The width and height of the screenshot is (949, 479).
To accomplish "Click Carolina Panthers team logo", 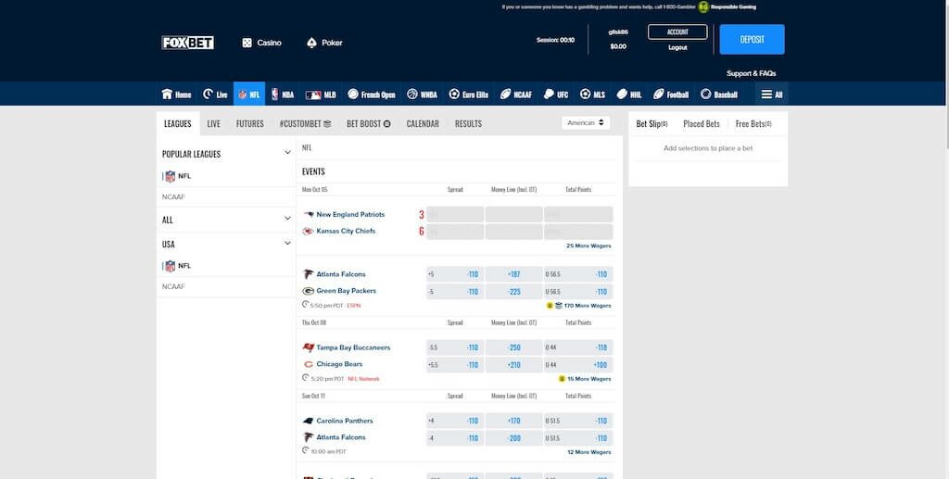I will [308, 421].
